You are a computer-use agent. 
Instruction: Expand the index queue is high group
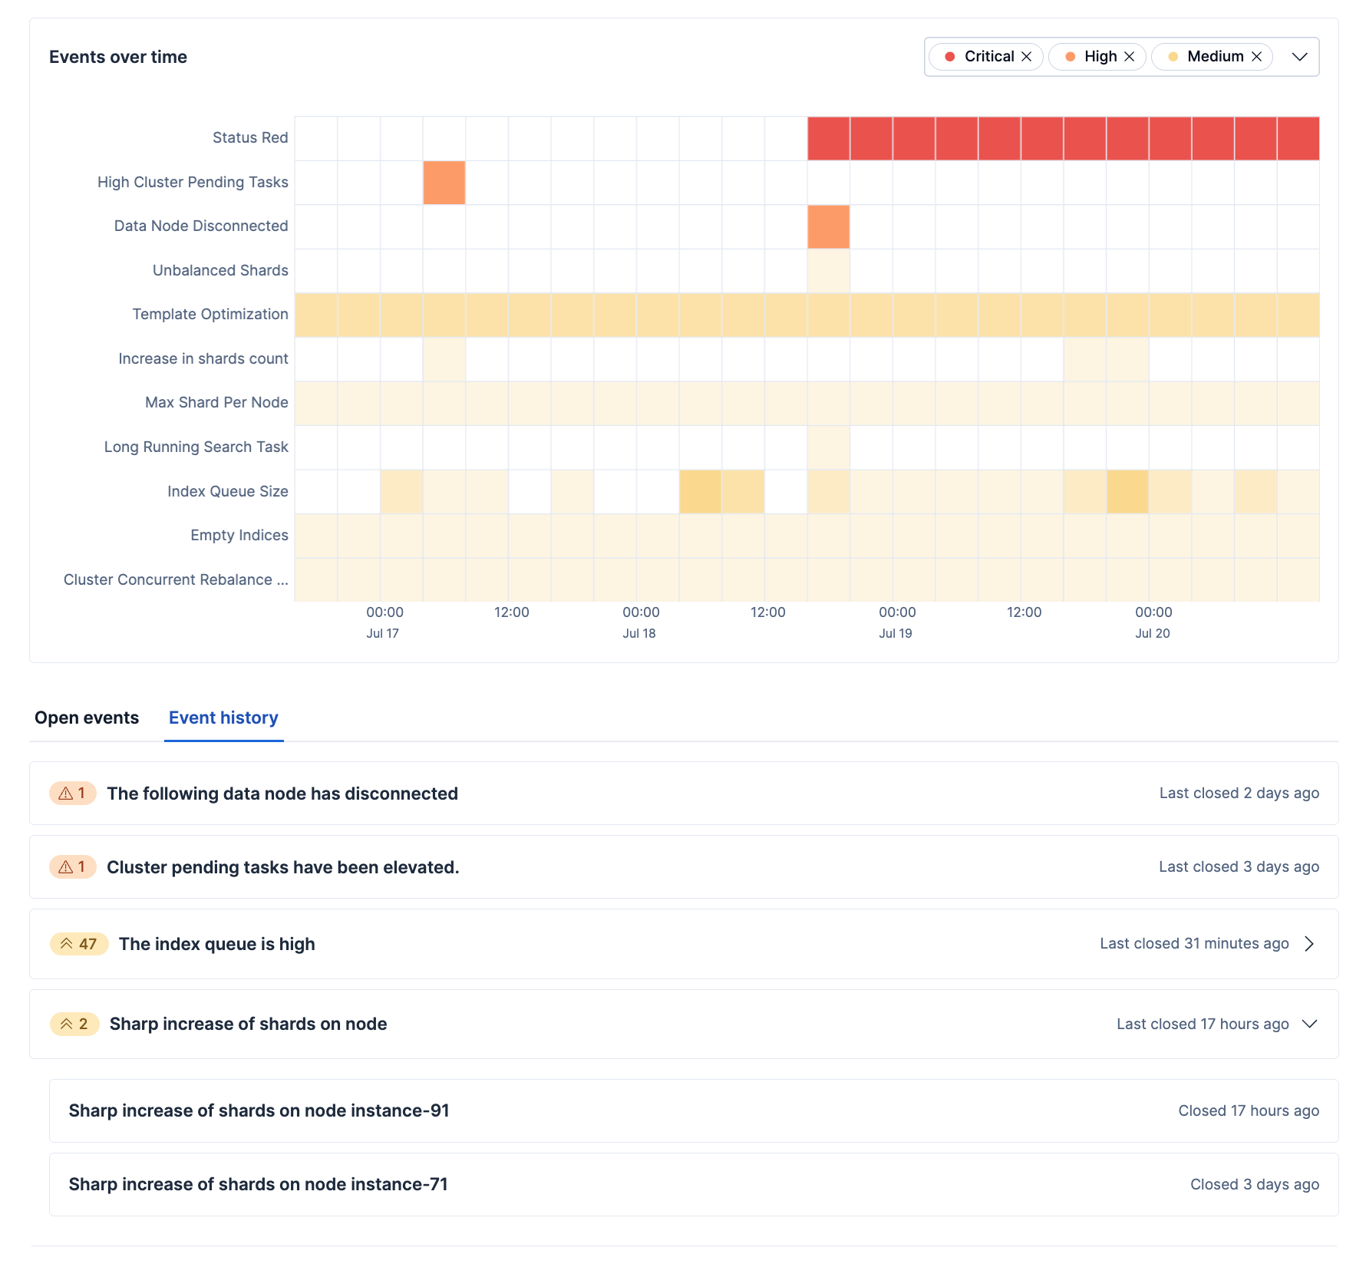[x=1309, y=944]
